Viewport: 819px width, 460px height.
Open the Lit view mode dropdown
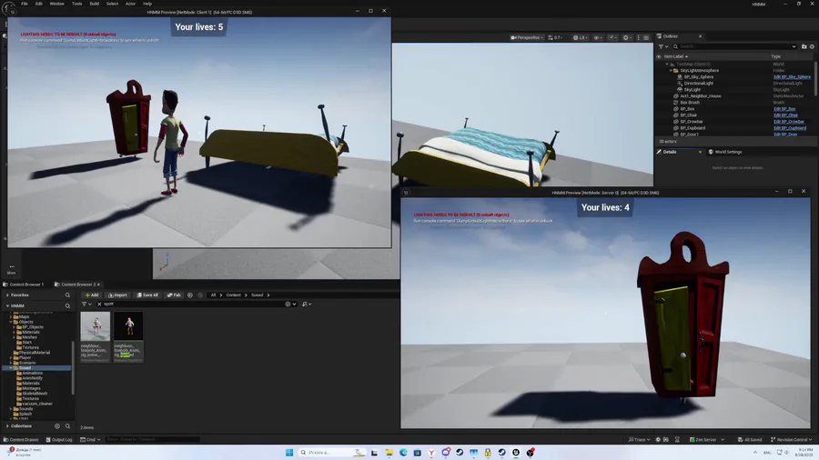click(580, 37)
